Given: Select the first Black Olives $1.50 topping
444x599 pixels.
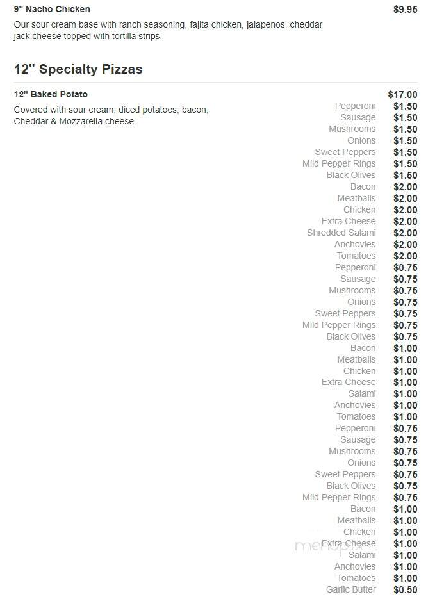Looking at the screenshot, I should (x=351, y=175).
